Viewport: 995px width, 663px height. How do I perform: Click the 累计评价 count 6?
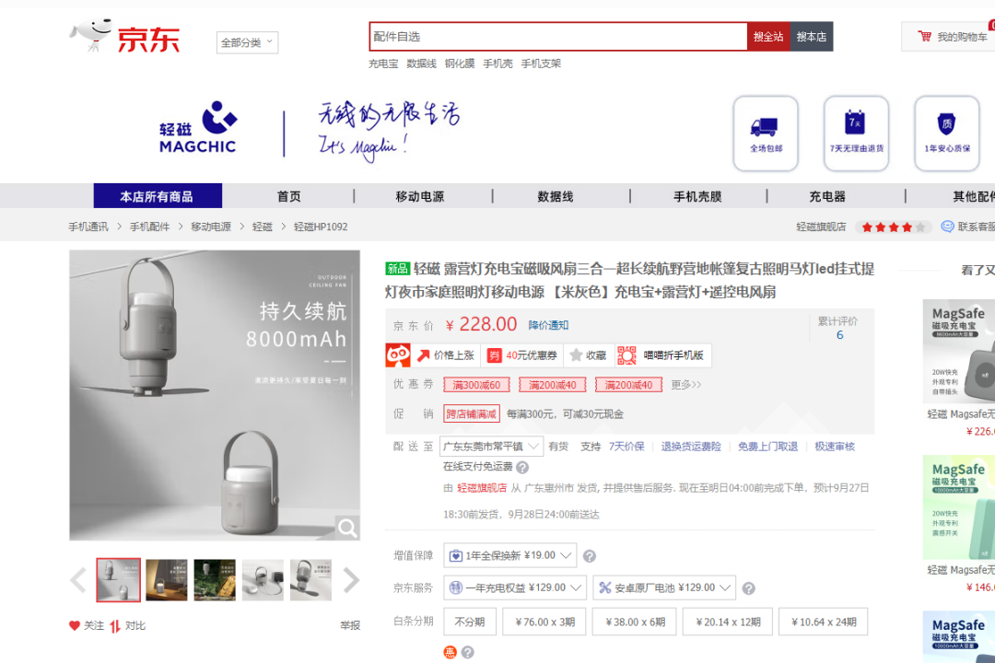click(839, 335)
